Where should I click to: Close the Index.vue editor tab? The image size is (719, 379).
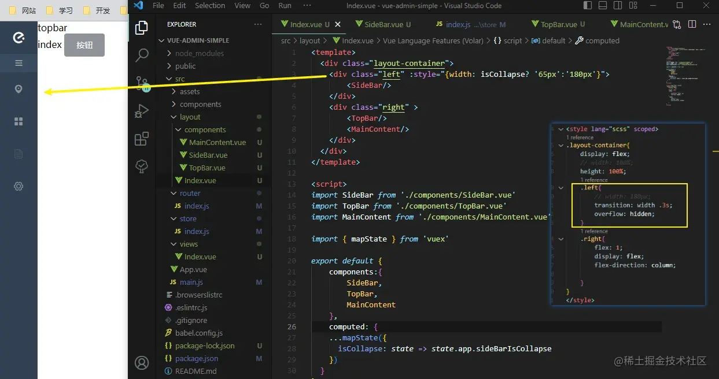[338, 25]
